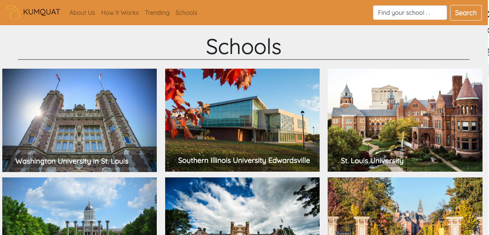Open the St. Louis University card
The height and width of the screenshot is (235, 489).
(x=405, y=120)
